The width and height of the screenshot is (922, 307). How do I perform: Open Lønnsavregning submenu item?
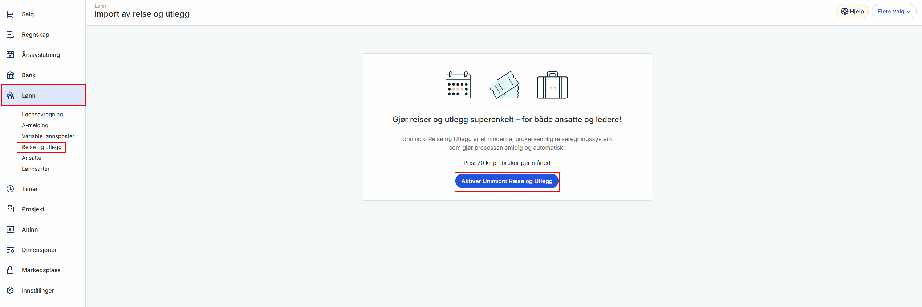(42, 115)
